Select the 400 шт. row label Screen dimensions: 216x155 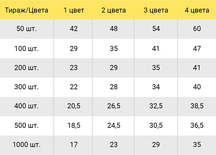(x=27, y=106)
